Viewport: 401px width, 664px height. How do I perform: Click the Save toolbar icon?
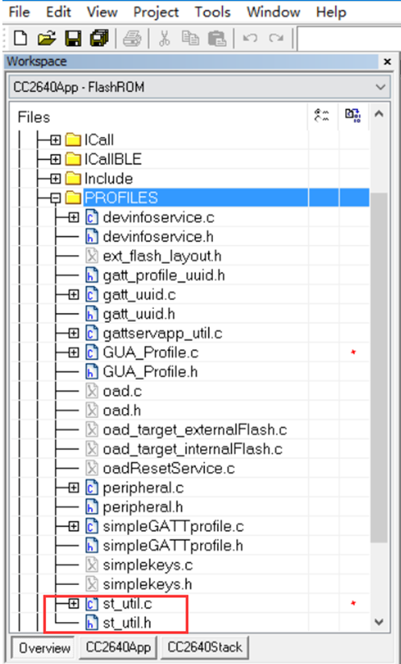tap(73, 39)
